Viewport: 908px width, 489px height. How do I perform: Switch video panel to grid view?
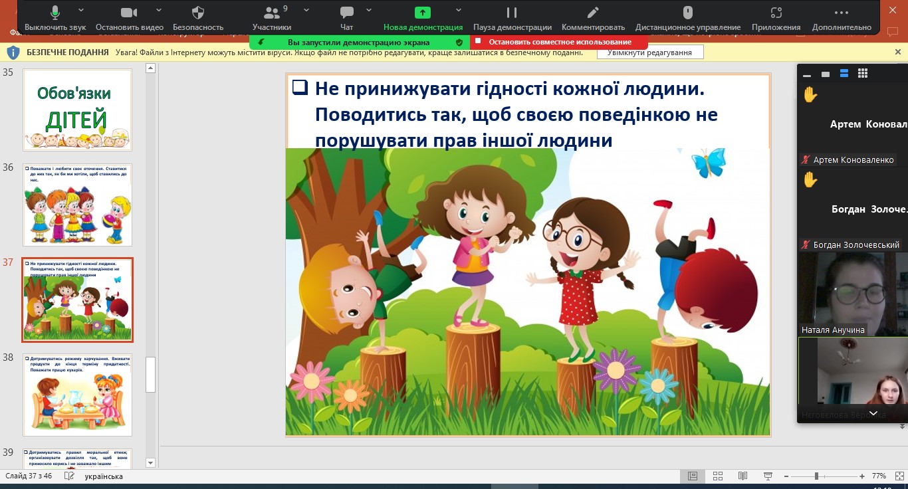(863, 74)
